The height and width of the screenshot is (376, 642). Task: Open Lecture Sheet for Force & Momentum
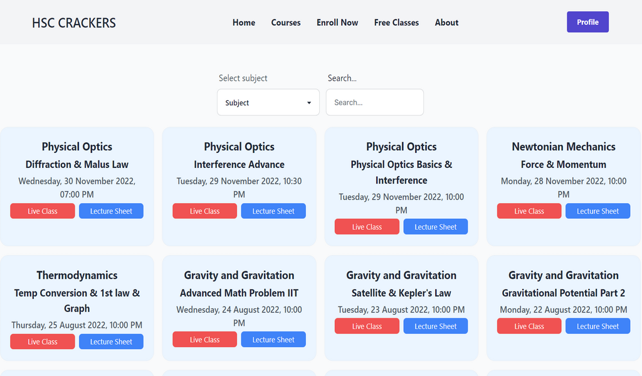597,211
